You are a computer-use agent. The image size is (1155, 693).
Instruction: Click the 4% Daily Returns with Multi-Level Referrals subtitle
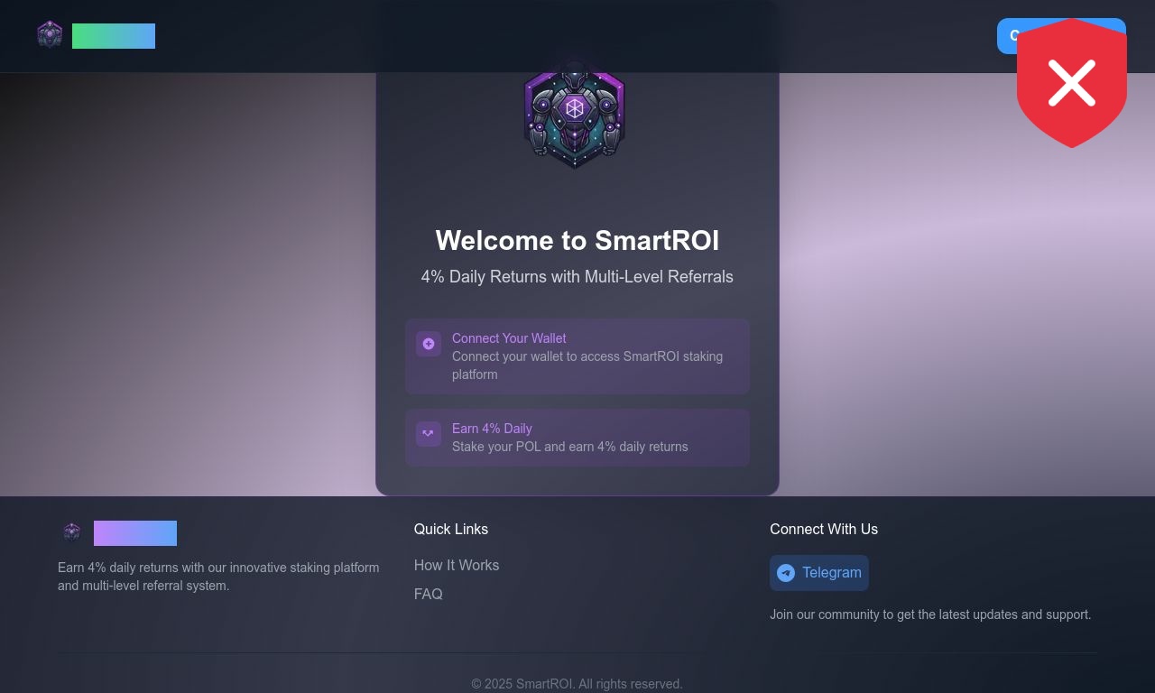(577, 277)
